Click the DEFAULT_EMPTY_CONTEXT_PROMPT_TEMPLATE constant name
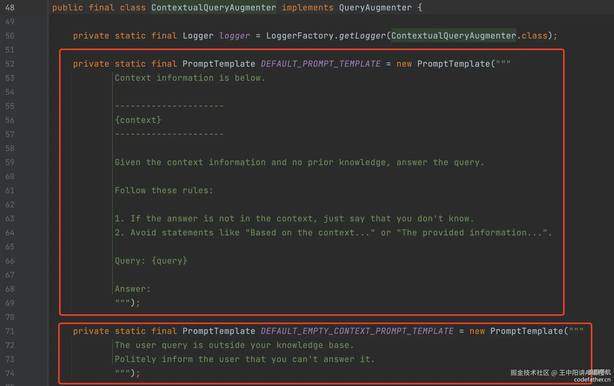This screenshot has height=386, width=614. (x=357, y=331)
